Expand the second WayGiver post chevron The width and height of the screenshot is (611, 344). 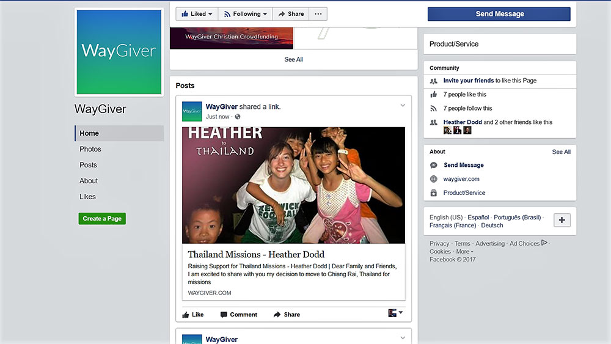click(x=403, y=338)
